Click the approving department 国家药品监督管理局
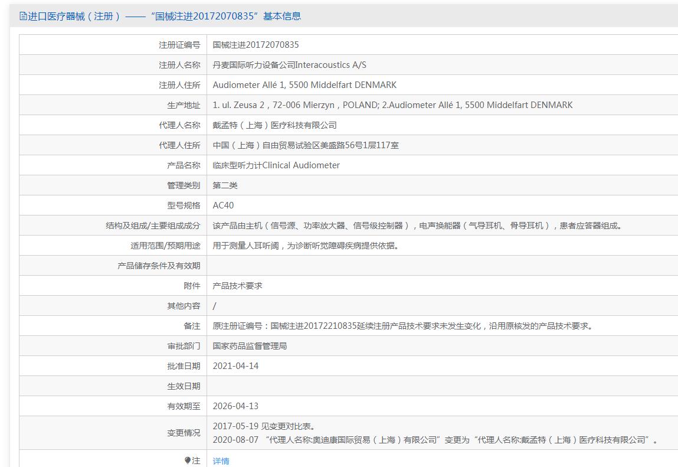Viewport: 678px width, 467px height. 250,346
